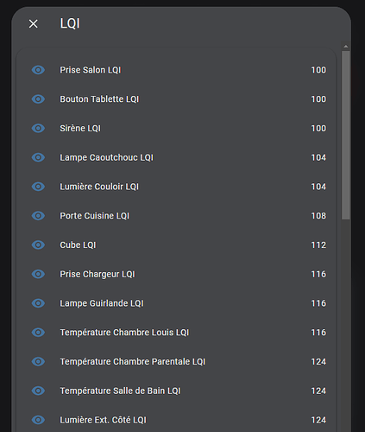Click eye icon for Prise Chargeur LQI
The width and height of the screenshot is (365, 432).
click(x=38, y=274)
